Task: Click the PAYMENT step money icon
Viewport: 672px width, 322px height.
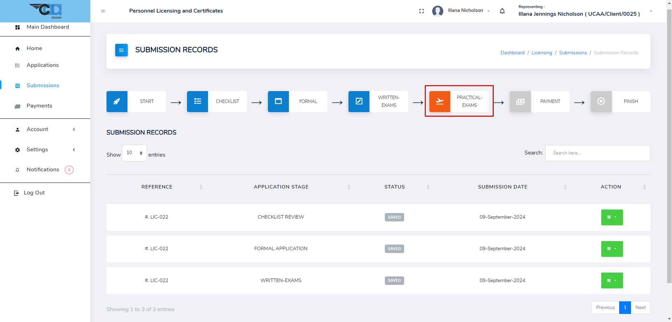Action: click(520, 101)
